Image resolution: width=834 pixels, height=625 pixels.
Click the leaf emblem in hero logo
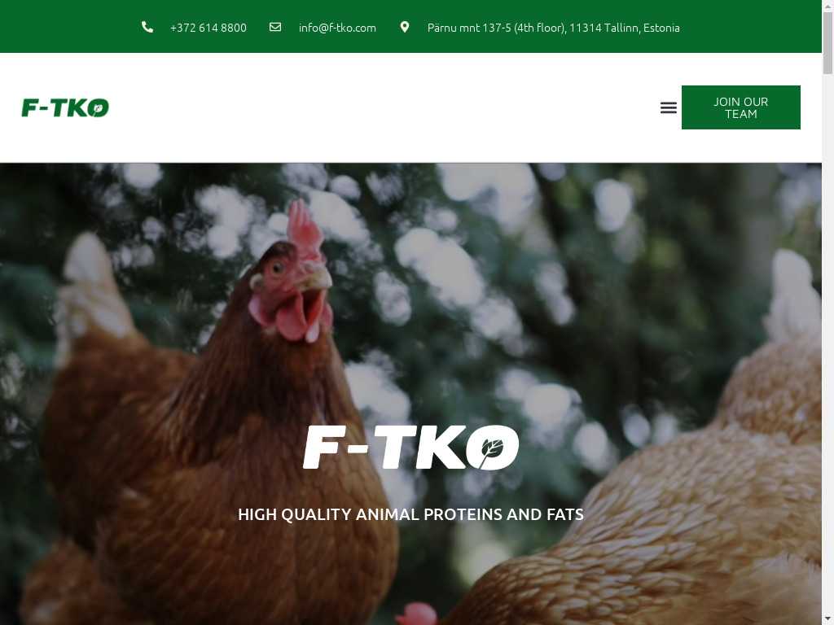[x=493, y=448]
